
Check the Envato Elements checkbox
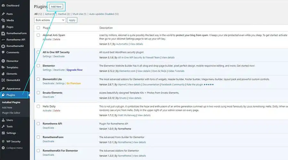38,93
